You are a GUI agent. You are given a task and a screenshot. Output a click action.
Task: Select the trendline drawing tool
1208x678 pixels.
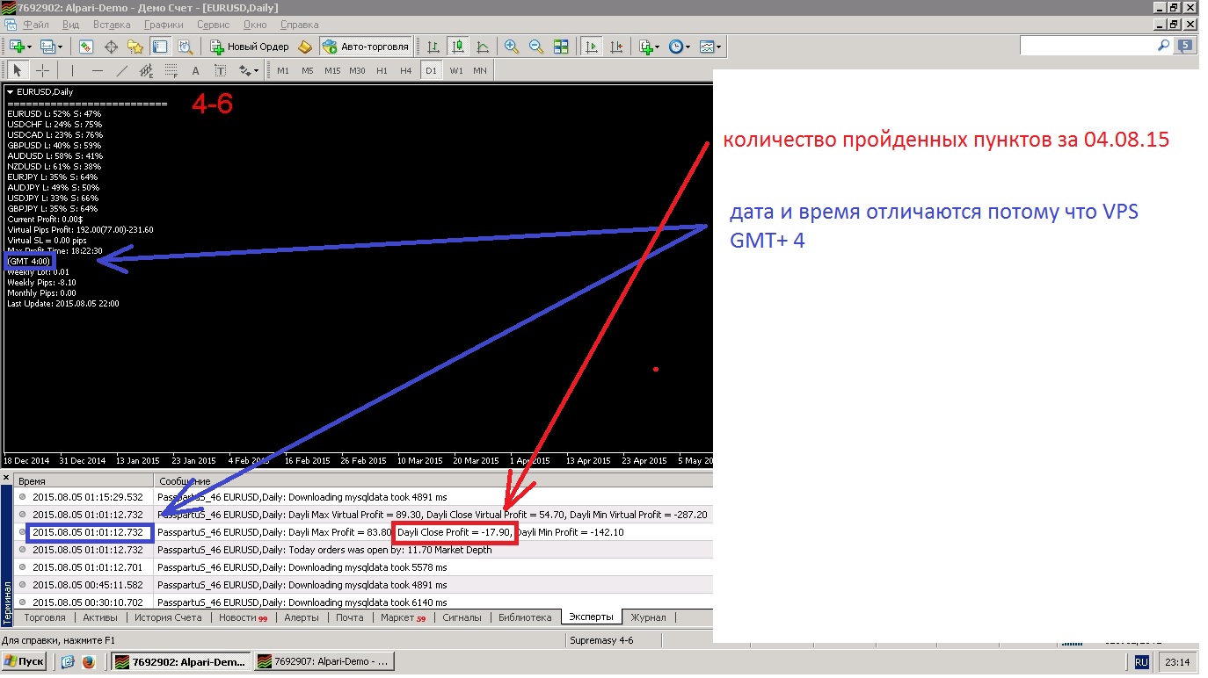[x=122, y=70]
